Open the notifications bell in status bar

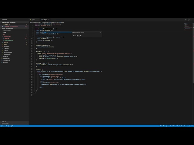pyautogui.click(x=192, y=126)
